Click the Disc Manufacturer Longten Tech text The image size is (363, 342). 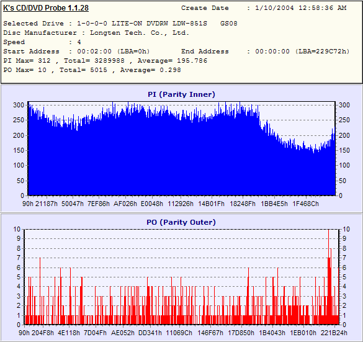96,33
